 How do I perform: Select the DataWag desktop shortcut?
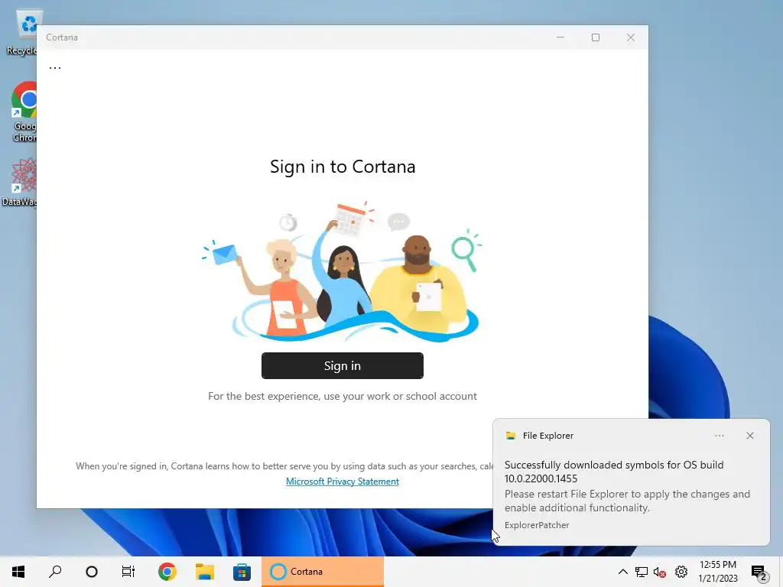pos(20,182)
